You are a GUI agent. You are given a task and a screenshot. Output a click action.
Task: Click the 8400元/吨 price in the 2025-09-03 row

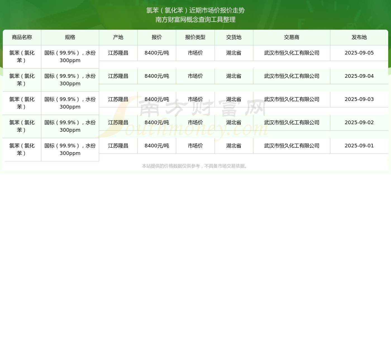(x=157, y=99)
